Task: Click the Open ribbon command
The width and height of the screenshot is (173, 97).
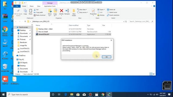Action: (x=101, y=10)
